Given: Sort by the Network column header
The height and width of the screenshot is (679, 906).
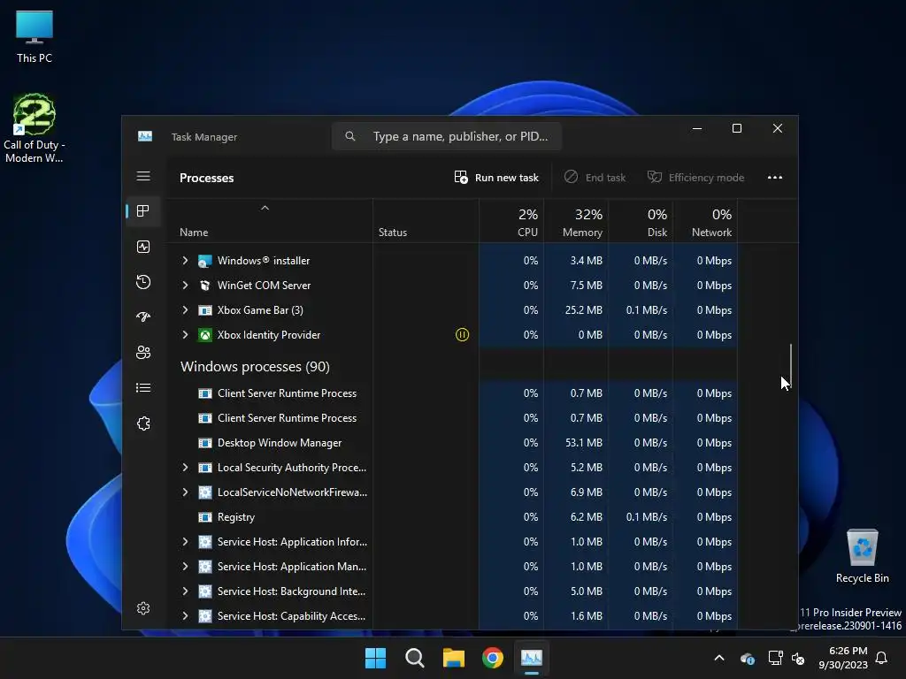Looking at the screenshot, I should click(x=705, y=221).
